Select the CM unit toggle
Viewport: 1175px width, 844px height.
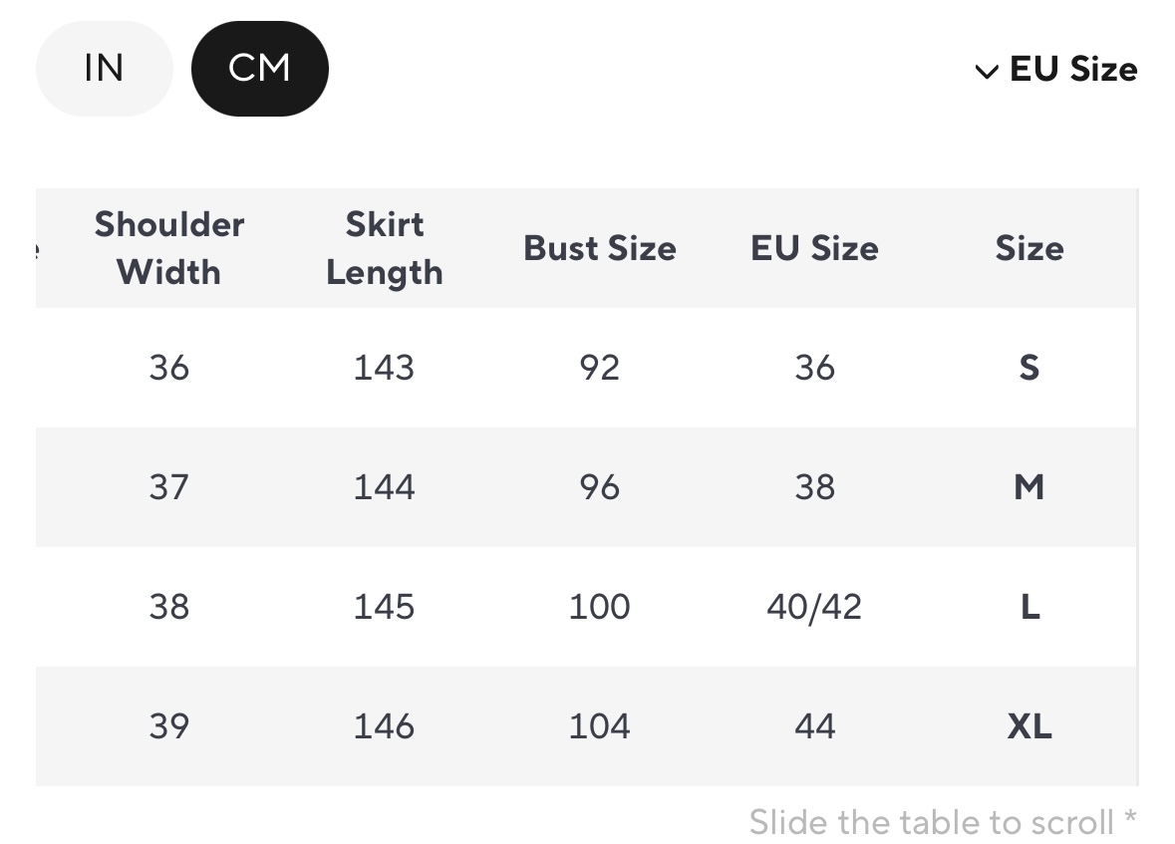tap(259, 69)
